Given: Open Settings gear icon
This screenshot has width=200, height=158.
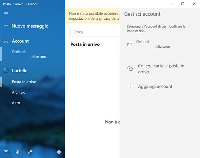Looking at the screenshot, I should pos(59,152).
